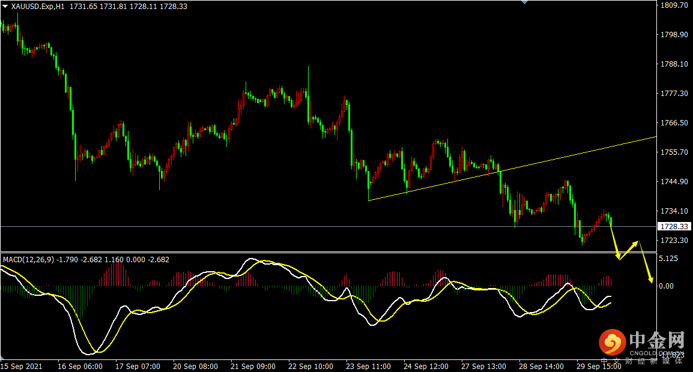Click price scale value 1777.30
Screen dimensions: 693x372
click(x=674, y=93)
